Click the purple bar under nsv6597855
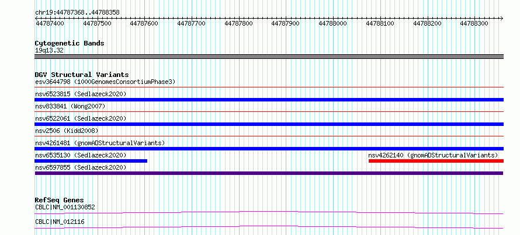Screen dimensions: 520x235 click(x=269, y=173)
